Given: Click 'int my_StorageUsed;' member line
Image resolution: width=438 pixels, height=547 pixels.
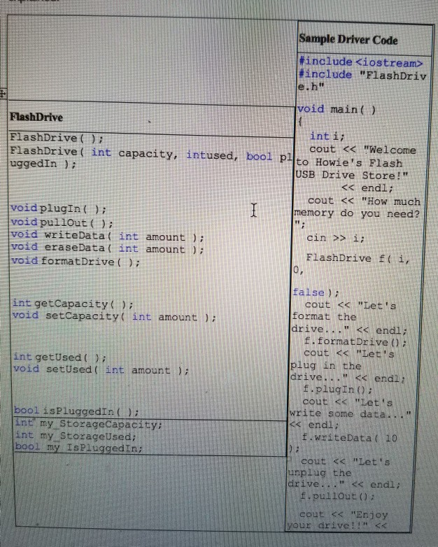Looking at the screenshot, I should [x=76, y=436].
